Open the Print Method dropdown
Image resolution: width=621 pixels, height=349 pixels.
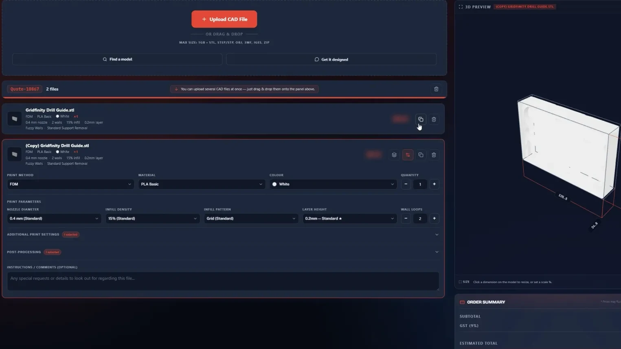pos(70,184)
